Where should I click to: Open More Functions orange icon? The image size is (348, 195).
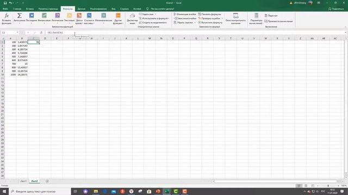pos(118,15)
